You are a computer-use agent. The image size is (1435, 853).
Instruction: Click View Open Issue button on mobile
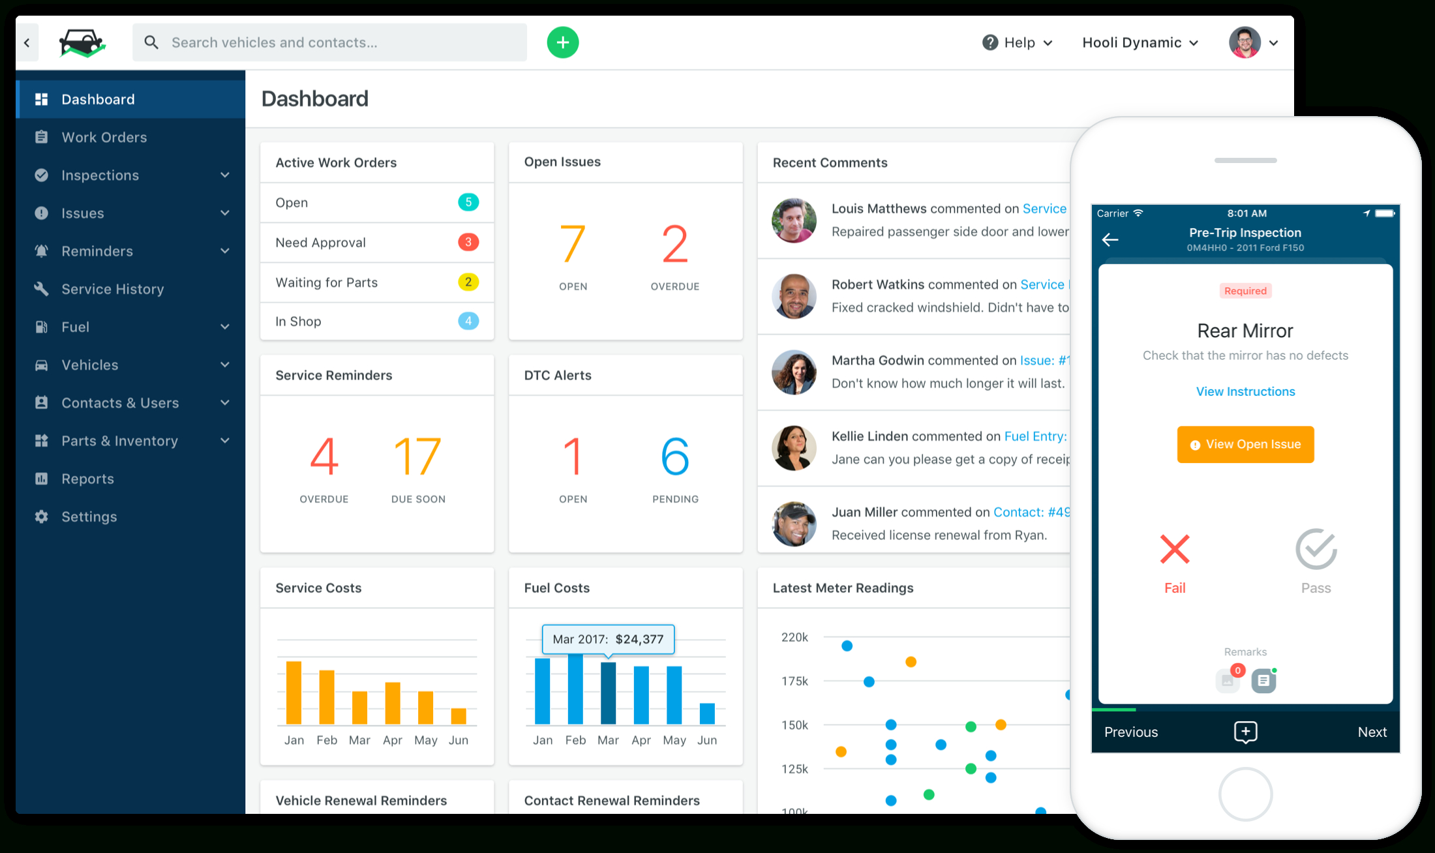tap(1244, 445)
